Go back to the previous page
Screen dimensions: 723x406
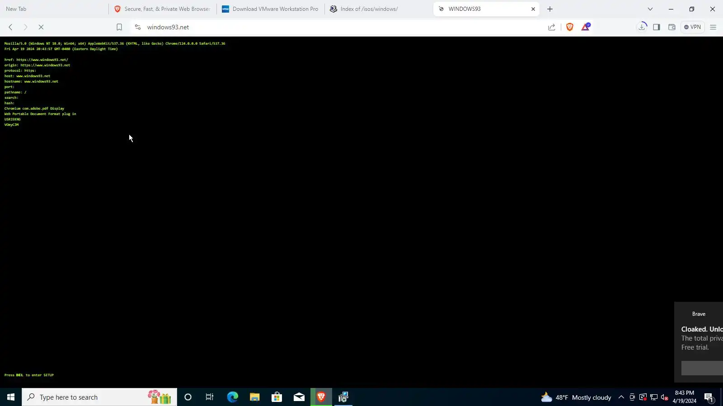(10, 27)
